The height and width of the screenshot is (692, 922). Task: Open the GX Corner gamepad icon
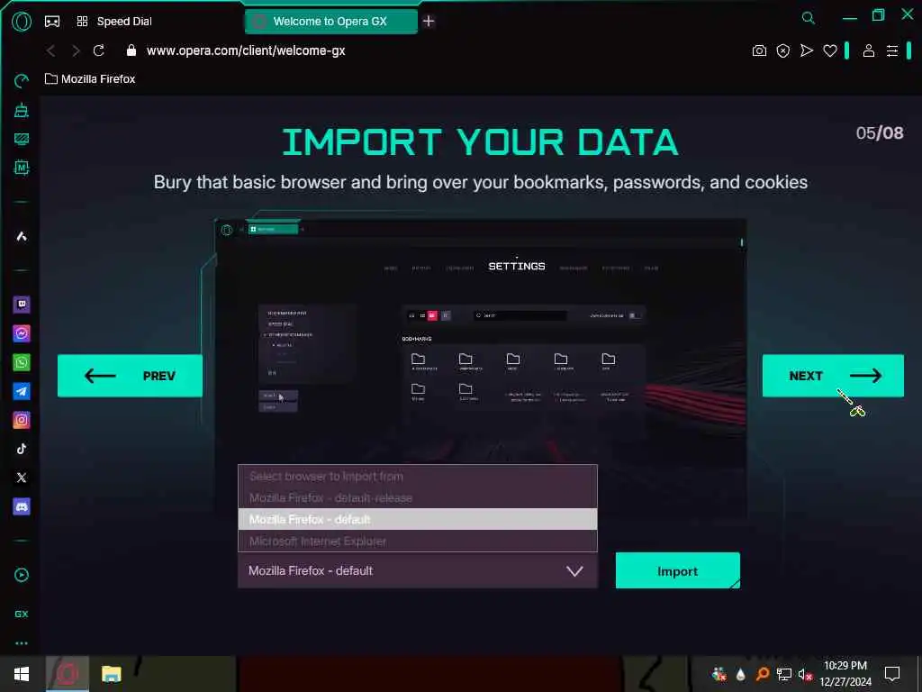point(52,22)
